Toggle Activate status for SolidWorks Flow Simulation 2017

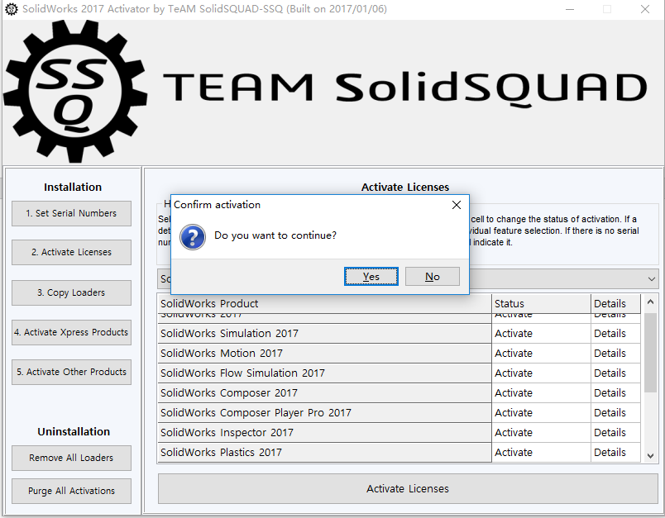[541, 373]
